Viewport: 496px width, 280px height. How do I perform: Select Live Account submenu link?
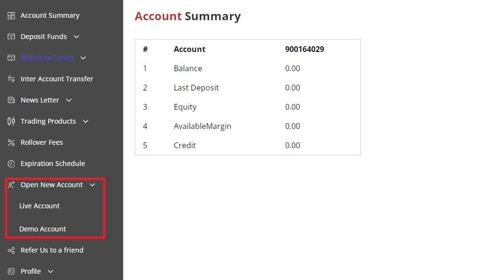click(x=39, y=206)
